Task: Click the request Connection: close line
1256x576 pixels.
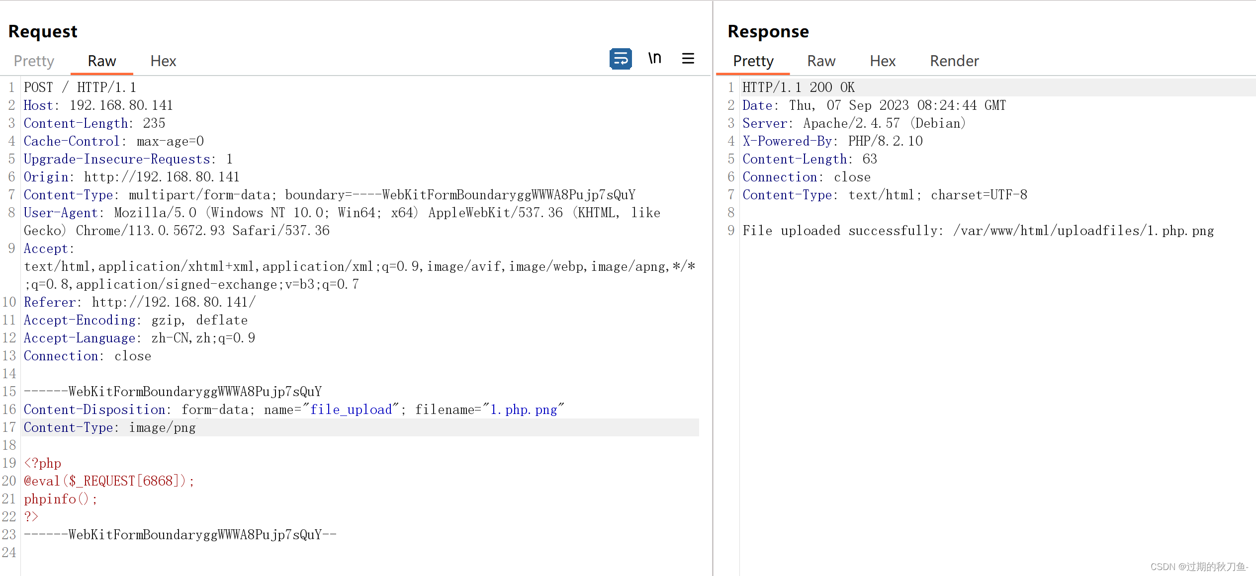Action: click(88, 356)
